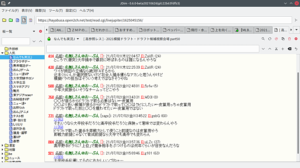This screenshot has height=168, width=300.
Task: Collapse the 人気 folder in board tree
Action: point(3,53)
